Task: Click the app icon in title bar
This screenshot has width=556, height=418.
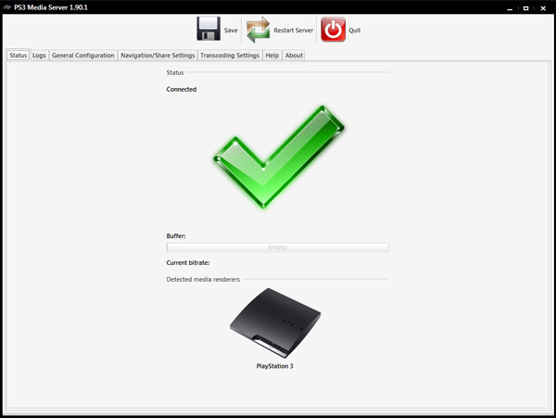Action: tap(7, 7)
